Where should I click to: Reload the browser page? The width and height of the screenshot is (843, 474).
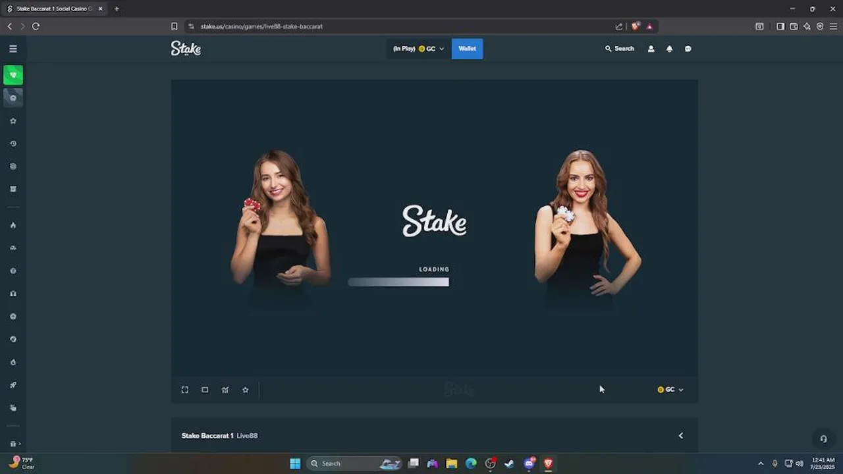[x=36, y=26]
